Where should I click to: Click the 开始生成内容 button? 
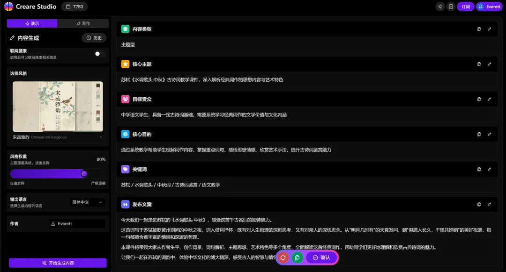(58, 263)
